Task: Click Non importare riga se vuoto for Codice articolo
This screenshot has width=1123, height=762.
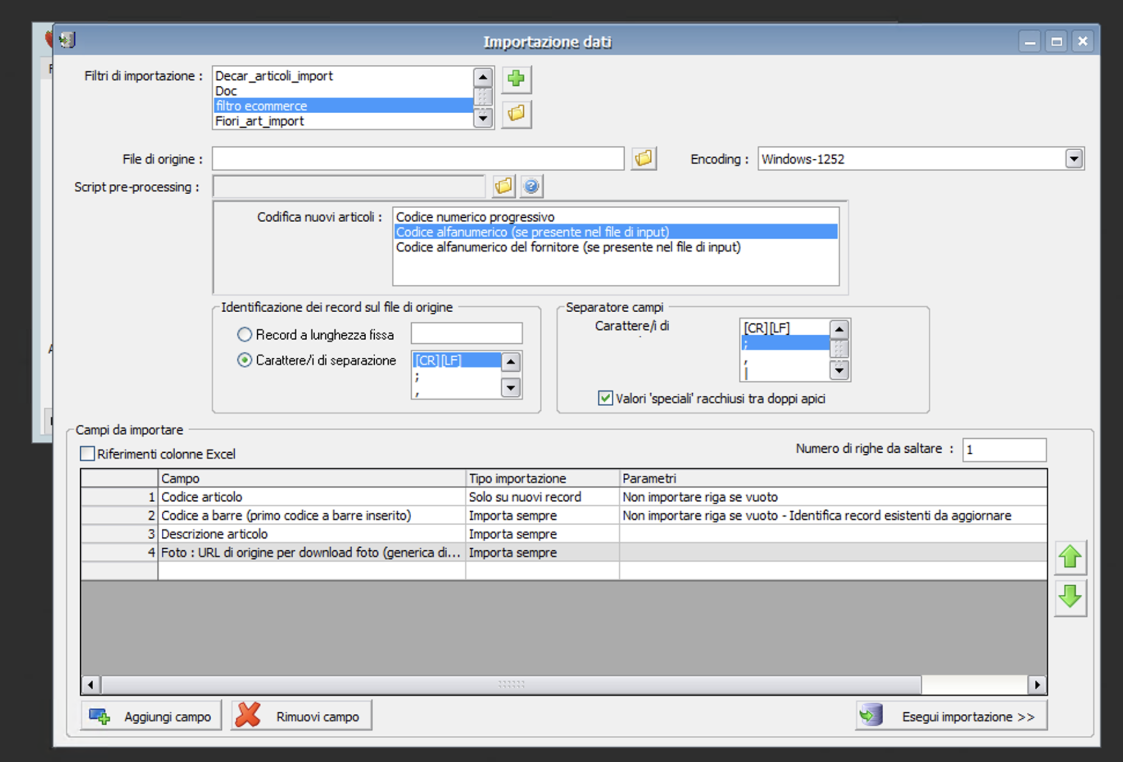Action: tap(833, 497)
